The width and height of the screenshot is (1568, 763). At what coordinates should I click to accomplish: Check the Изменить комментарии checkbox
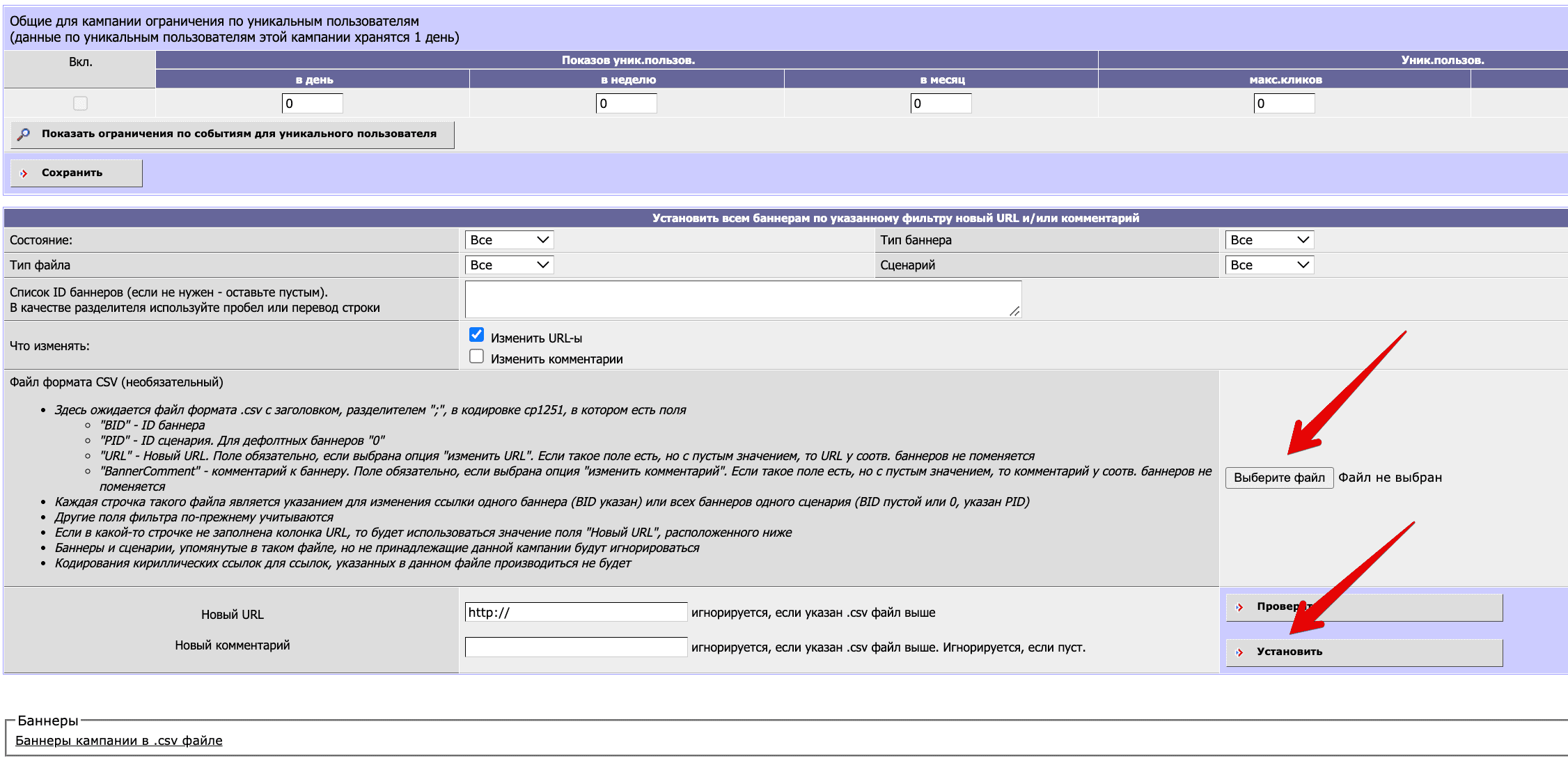(x=476, y=356)
